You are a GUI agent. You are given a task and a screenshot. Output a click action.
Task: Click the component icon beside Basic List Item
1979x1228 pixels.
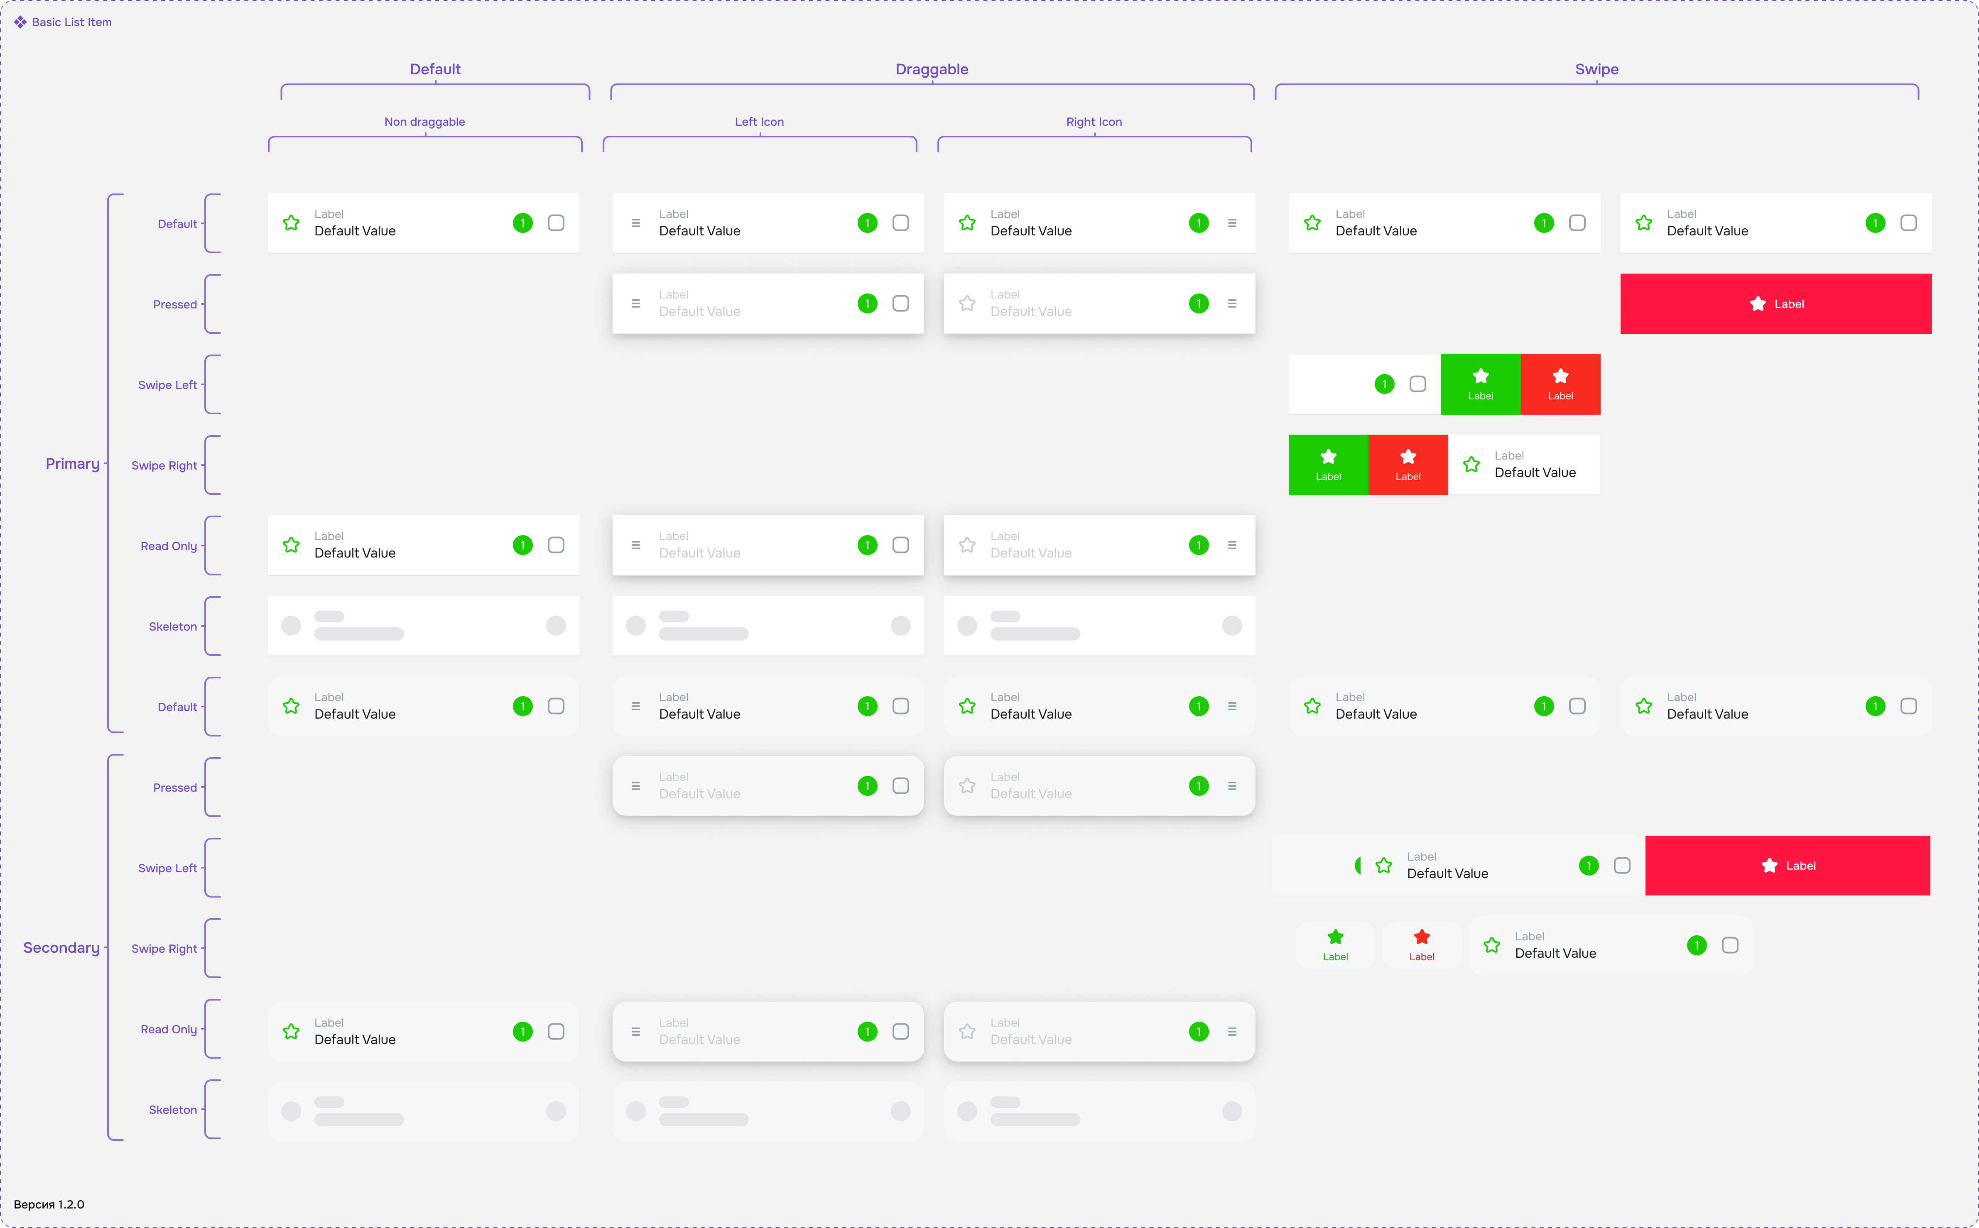20,22
